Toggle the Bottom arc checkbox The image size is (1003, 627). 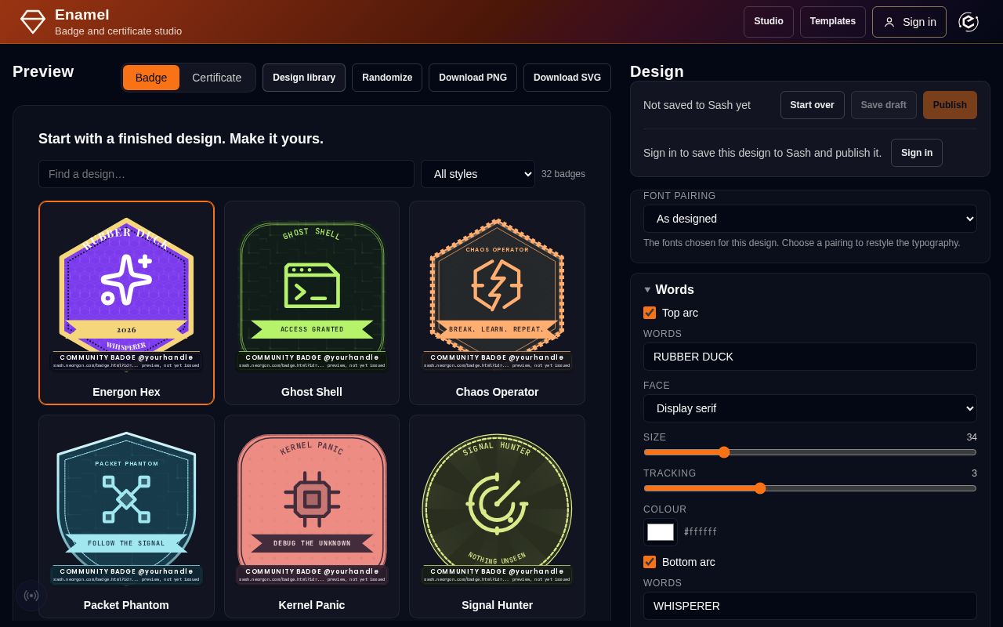click(650, 562)
